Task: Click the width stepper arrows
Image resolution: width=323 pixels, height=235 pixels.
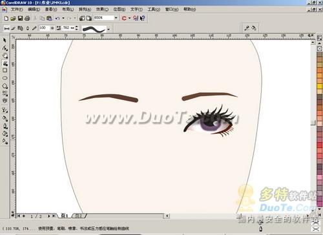Action: point(77,28)
